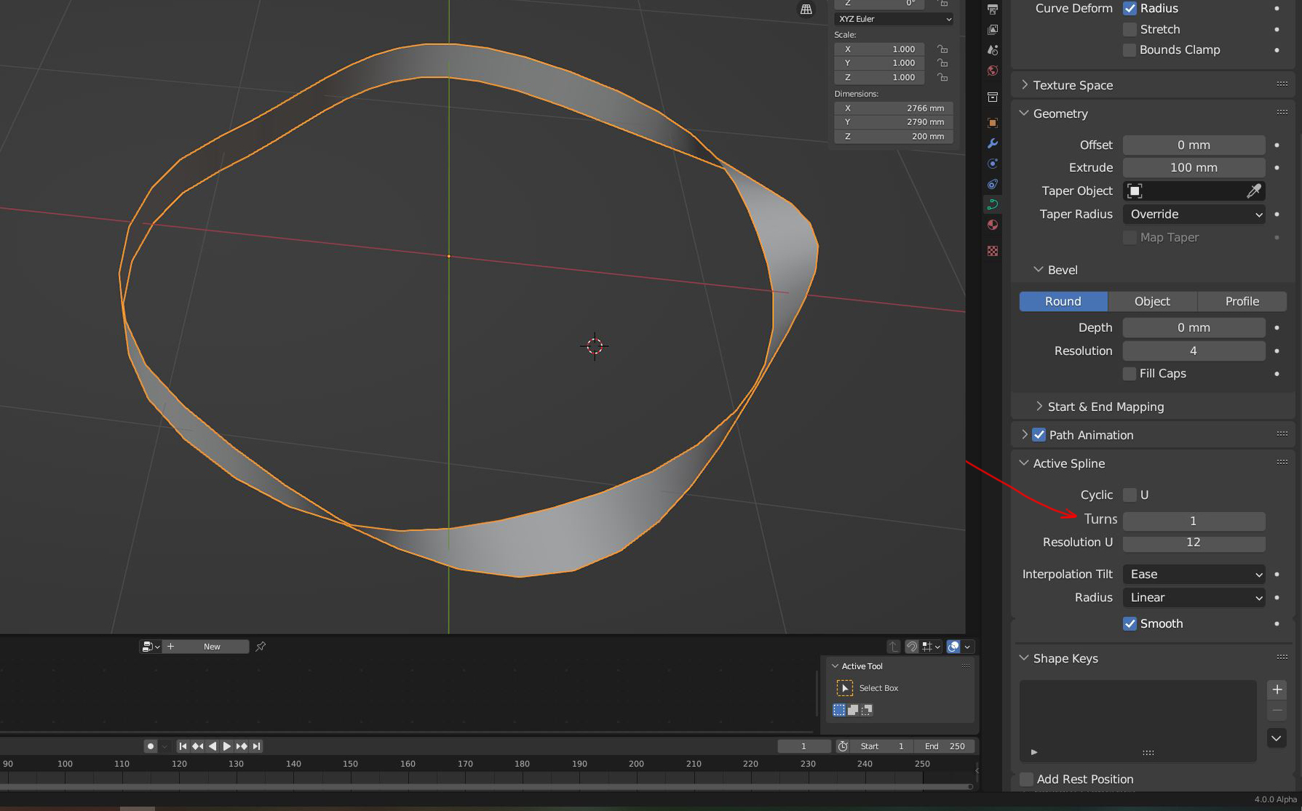1302x811 pixels.
Task: Open the Output properties tab
Action: [x=992, y=9]
